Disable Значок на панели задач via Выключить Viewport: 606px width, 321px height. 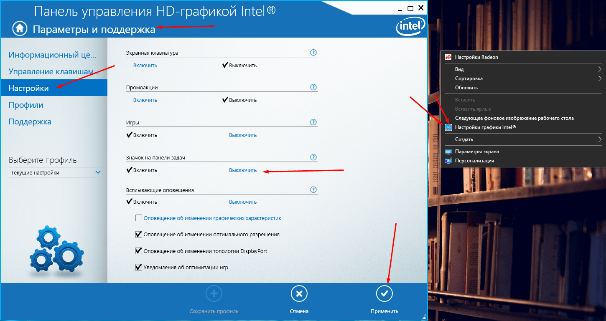point(243,170)
